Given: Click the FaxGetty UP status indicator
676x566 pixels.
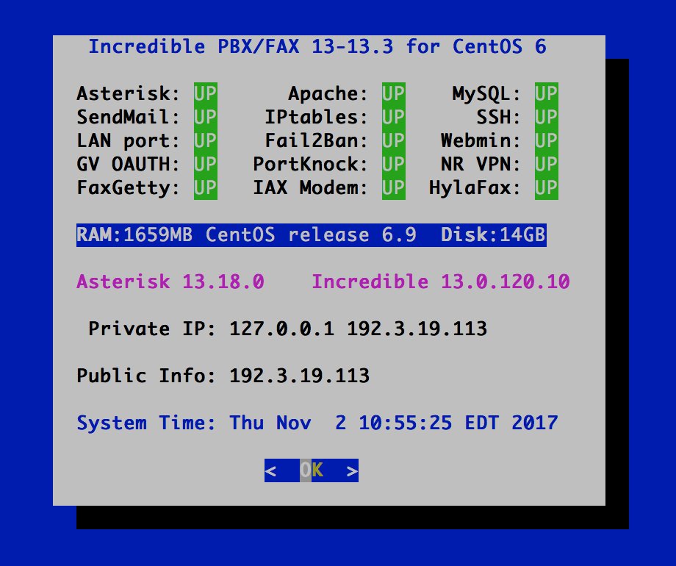Looking at the screenshot, I should [206, 187].
